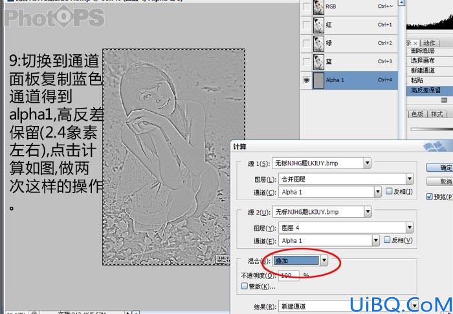Open the 图层 4 layer dropdown
This screenshot has height=314, width=453.
click(x=410, y=228)
